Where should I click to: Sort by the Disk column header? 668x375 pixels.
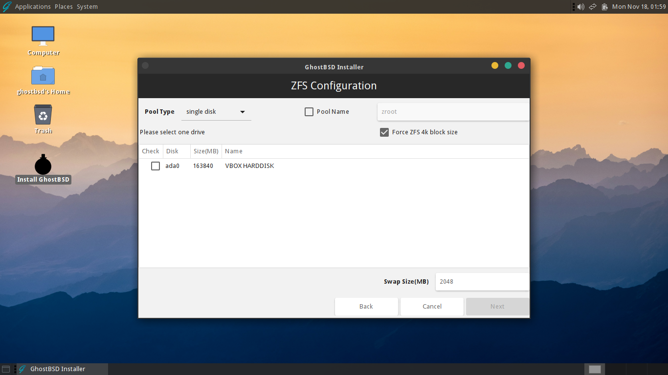(x=177, y=151)
